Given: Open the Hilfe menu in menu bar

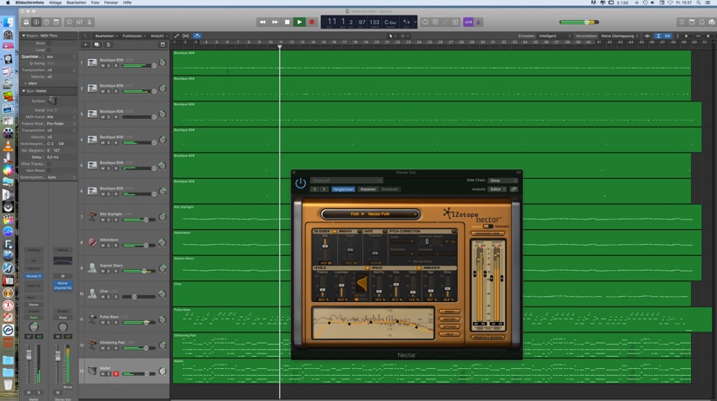Looking at the screenshot, I should click(x=127, y=3).
